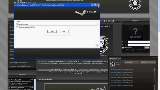The width and height of the screenshot is (160, 90).
Task: Click the mini-chat scrollbar up arrow
Action: tap(35, 80)
